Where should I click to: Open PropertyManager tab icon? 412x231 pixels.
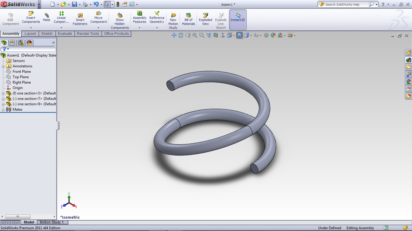click(12, 43)
